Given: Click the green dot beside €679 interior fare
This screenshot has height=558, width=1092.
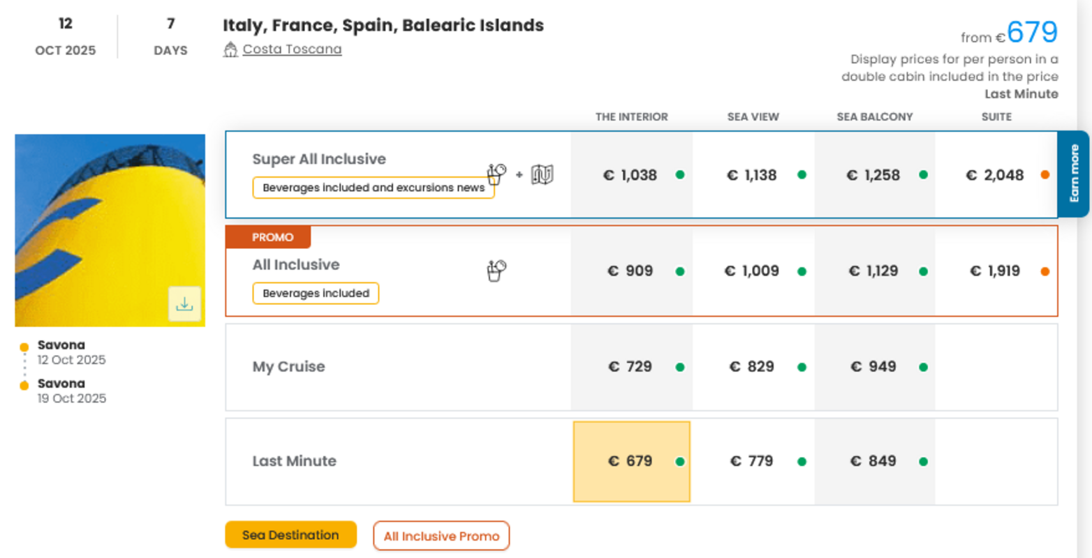Looking at the screenshot, I should (x=680, y=462).
